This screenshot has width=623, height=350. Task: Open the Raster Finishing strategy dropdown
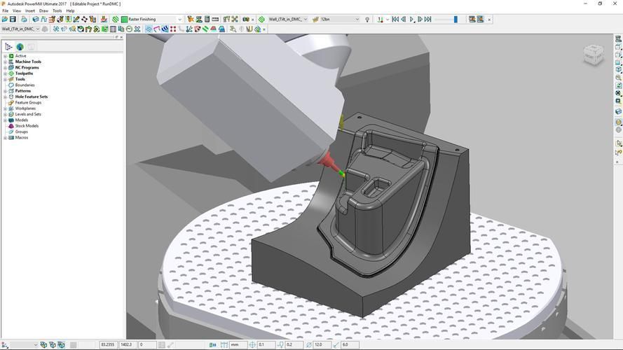[179, 19]
